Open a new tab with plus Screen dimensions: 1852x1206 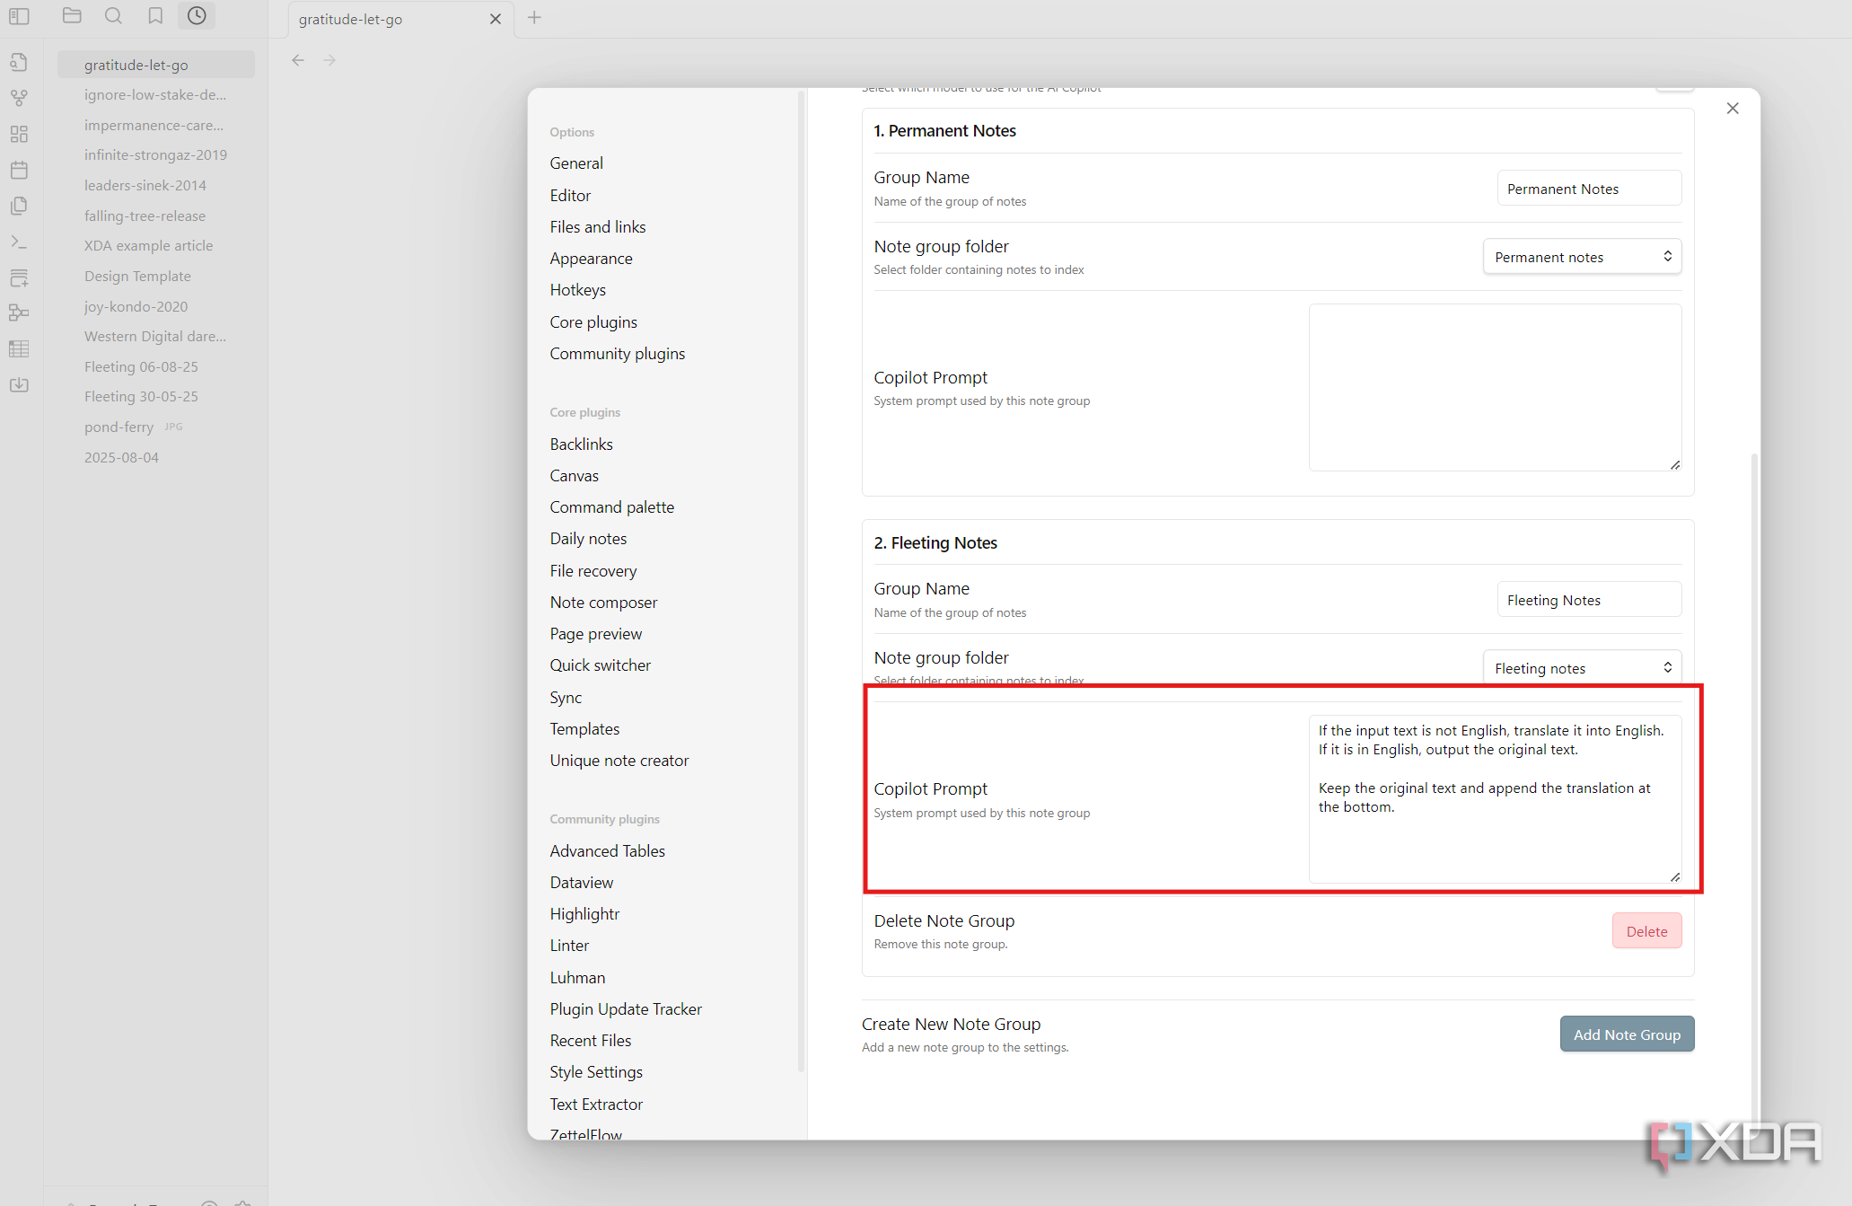coord(534,17)
